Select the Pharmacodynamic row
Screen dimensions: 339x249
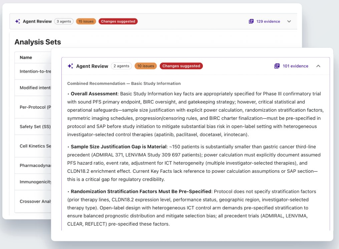click(x=33, y=165)
